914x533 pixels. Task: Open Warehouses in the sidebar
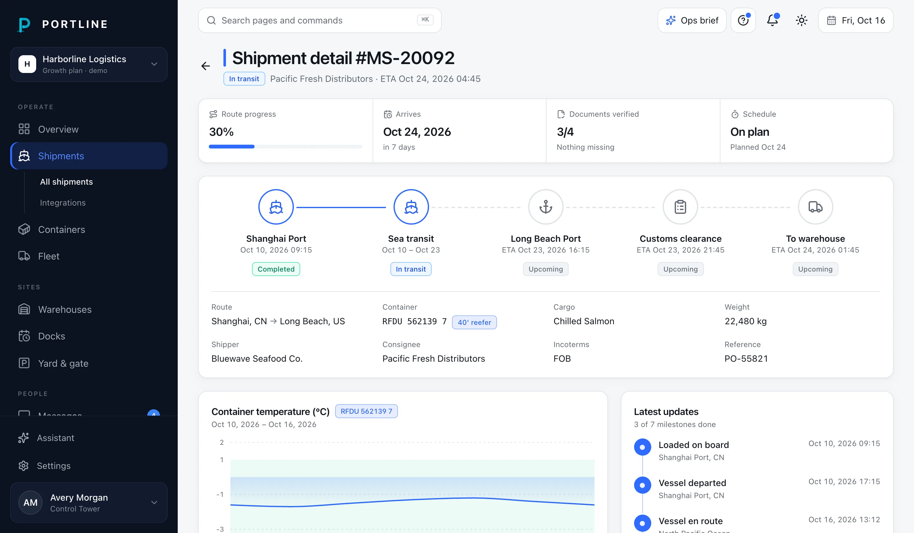tap(89, 309)
